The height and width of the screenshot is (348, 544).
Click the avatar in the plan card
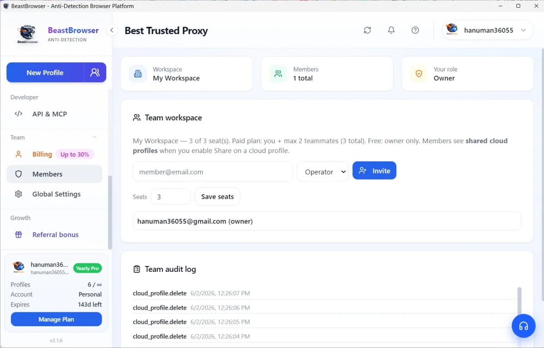19,267
